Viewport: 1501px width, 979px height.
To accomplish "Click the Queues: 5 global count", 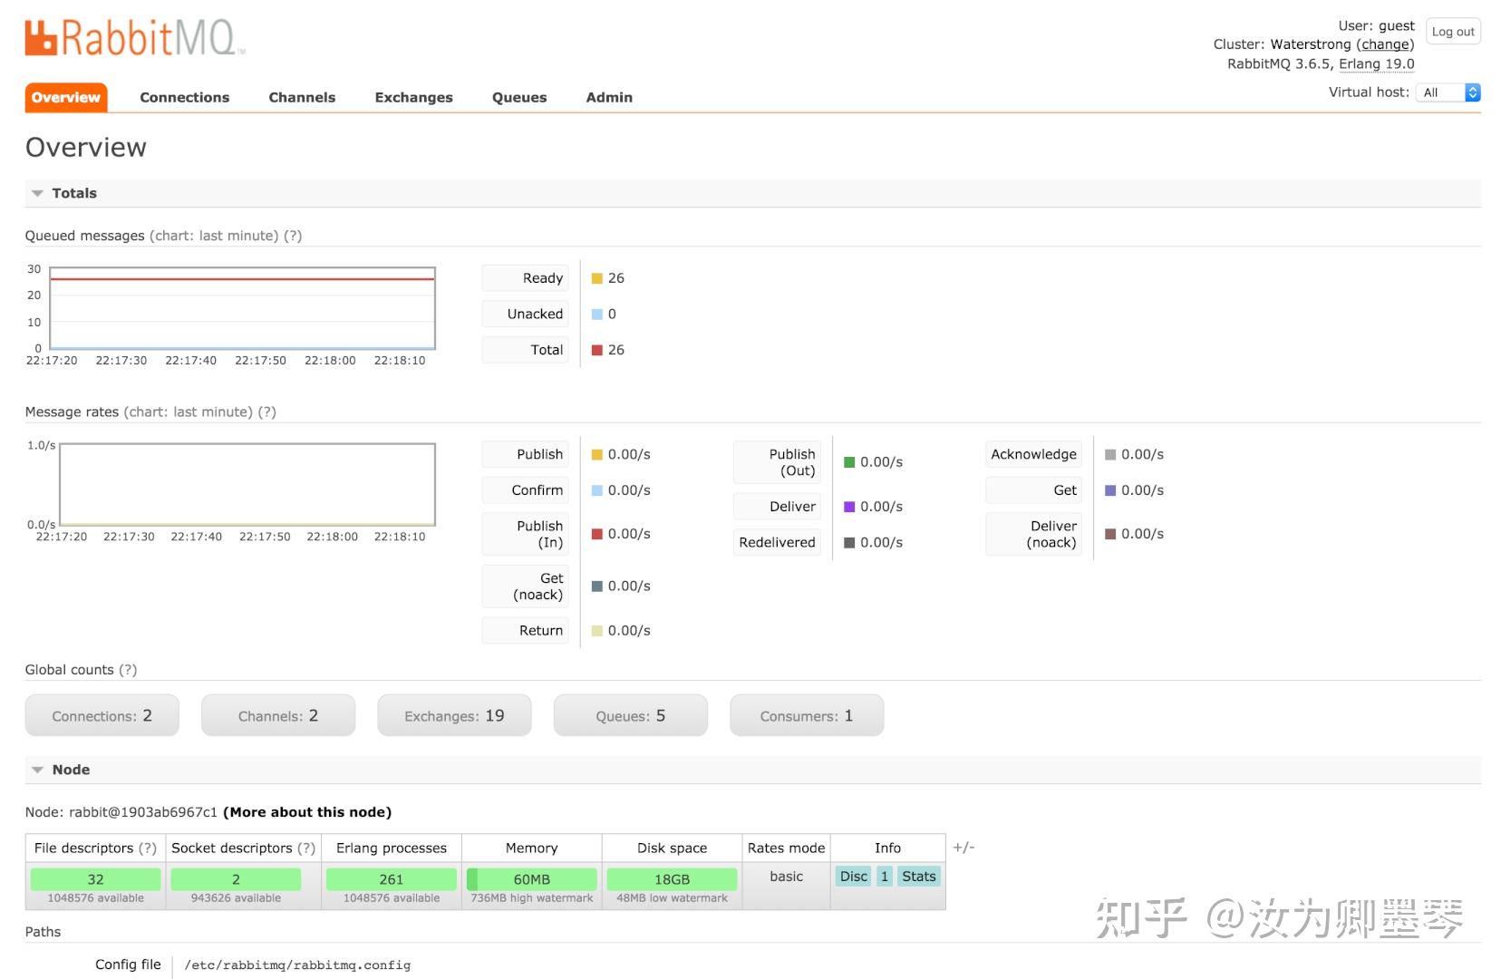I will 630,715.
